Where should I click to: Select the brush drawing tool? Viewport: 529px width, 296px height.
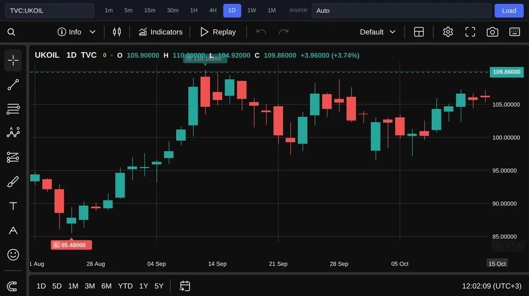[13, 182]
